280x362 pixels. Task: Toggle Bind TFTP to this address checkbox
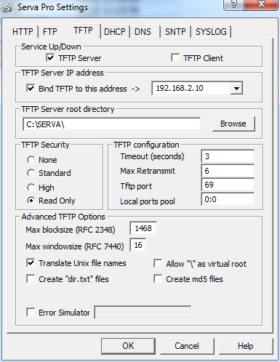point(31,89)
